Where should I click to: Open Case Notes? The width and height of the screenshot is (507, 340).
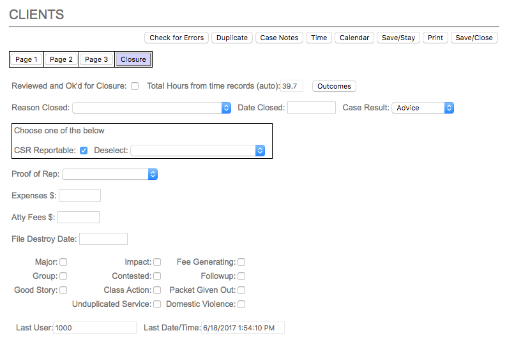click(x=279, y=38)
